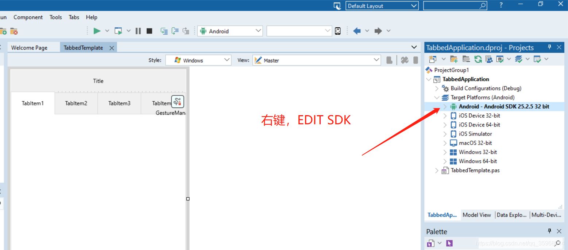Click Add Existing Project folder-plus icon

pyautogui.click(x=454, y=59)
